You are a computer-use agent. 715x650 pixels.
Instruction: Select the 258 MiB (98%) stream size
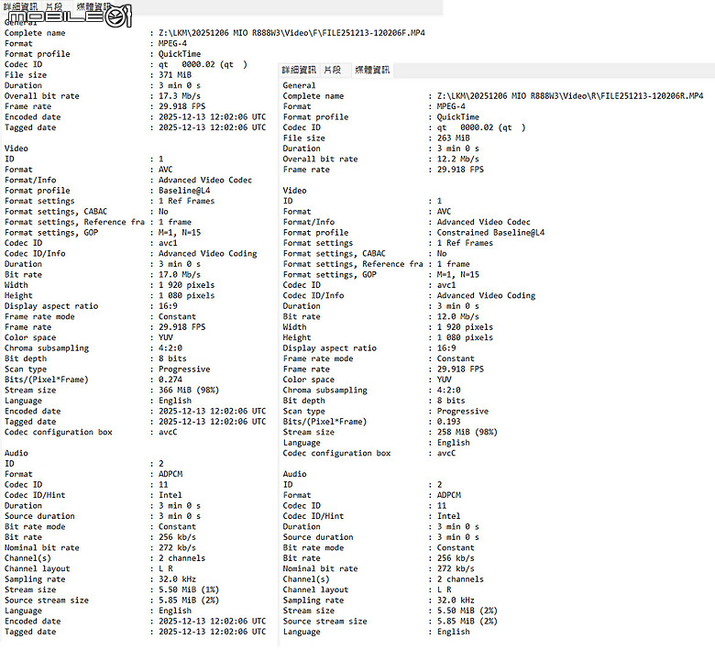coord(467,432)
